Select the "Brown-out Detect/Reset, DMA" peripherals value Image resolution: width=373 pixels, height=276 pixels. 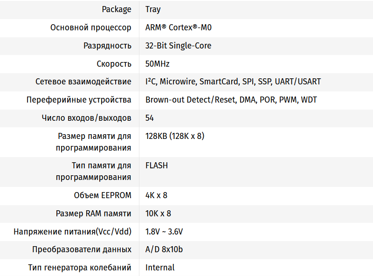click(231, 100)
